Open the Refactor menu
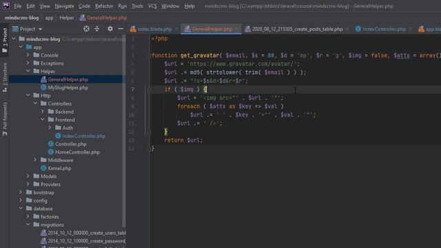 (104, 6)
